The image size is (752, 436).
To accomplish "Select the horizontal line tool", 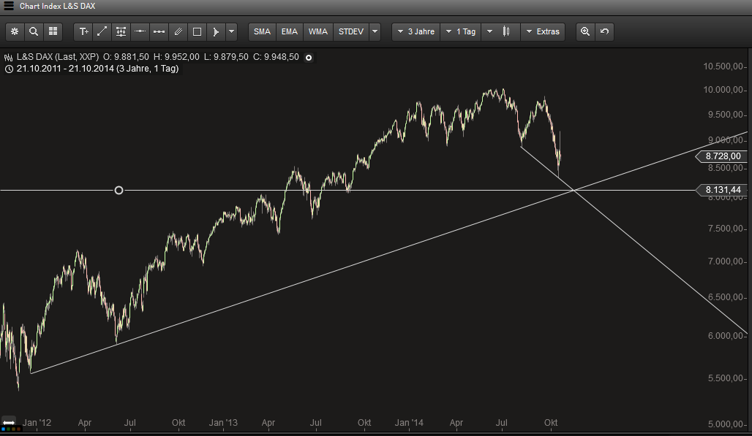I will coord(140,31).
